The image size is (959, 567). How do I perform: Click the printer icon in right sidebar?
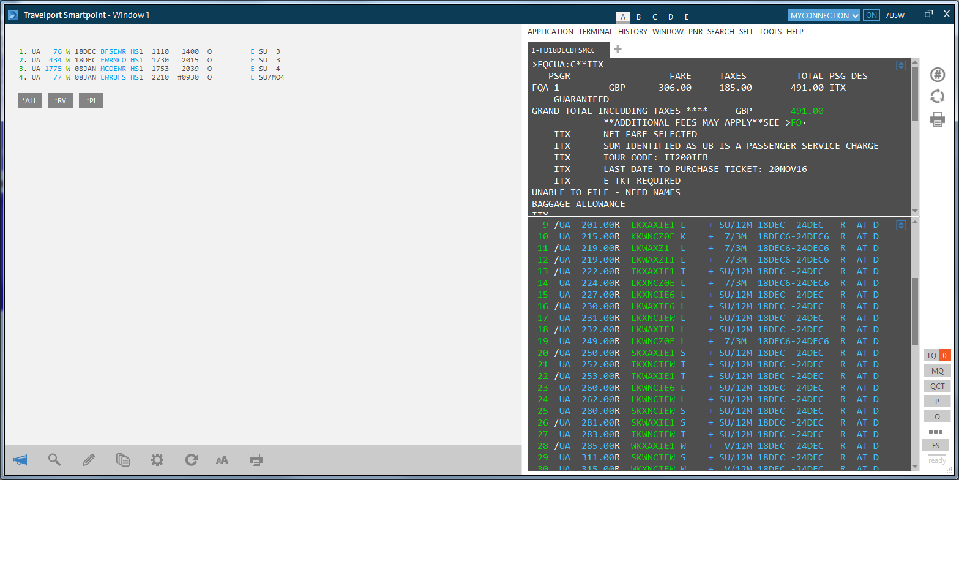(938, 119)
